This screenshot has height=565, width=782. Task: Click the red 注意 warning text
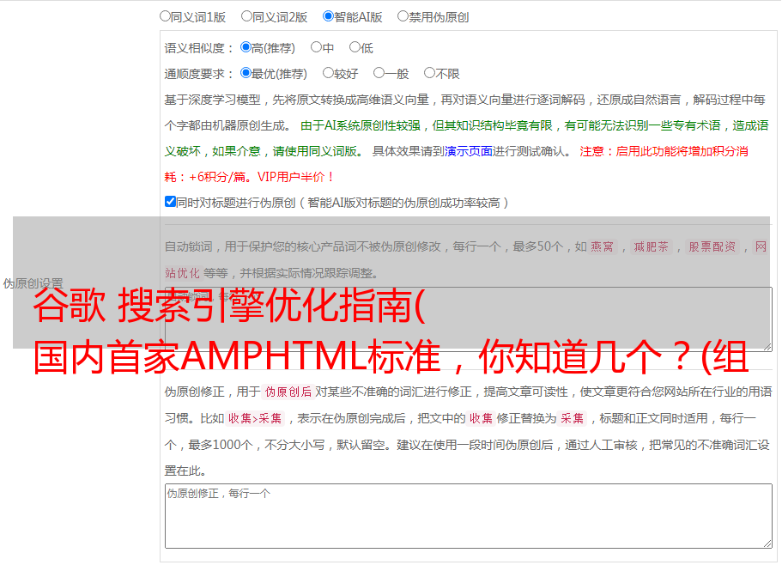457,164
